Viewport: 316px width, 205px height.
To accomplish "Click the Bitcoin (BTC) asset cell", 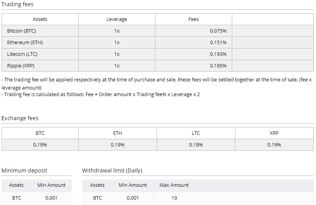I will click(x=21, y=31).
